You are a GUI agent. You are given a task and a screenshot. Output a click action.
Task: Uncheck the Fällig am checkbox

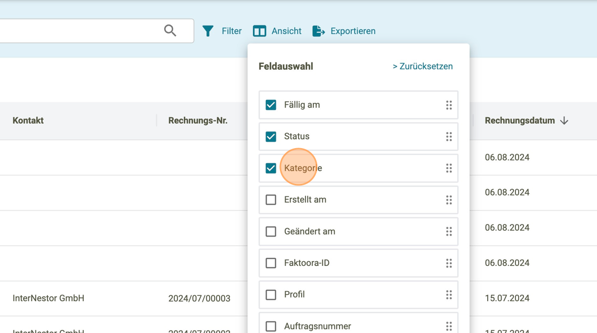[x=271, y=105]
